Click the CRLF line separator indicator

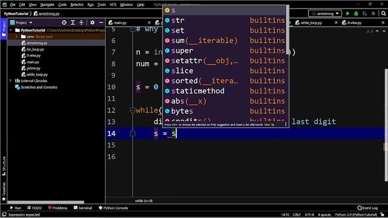(x=296, y=214)
